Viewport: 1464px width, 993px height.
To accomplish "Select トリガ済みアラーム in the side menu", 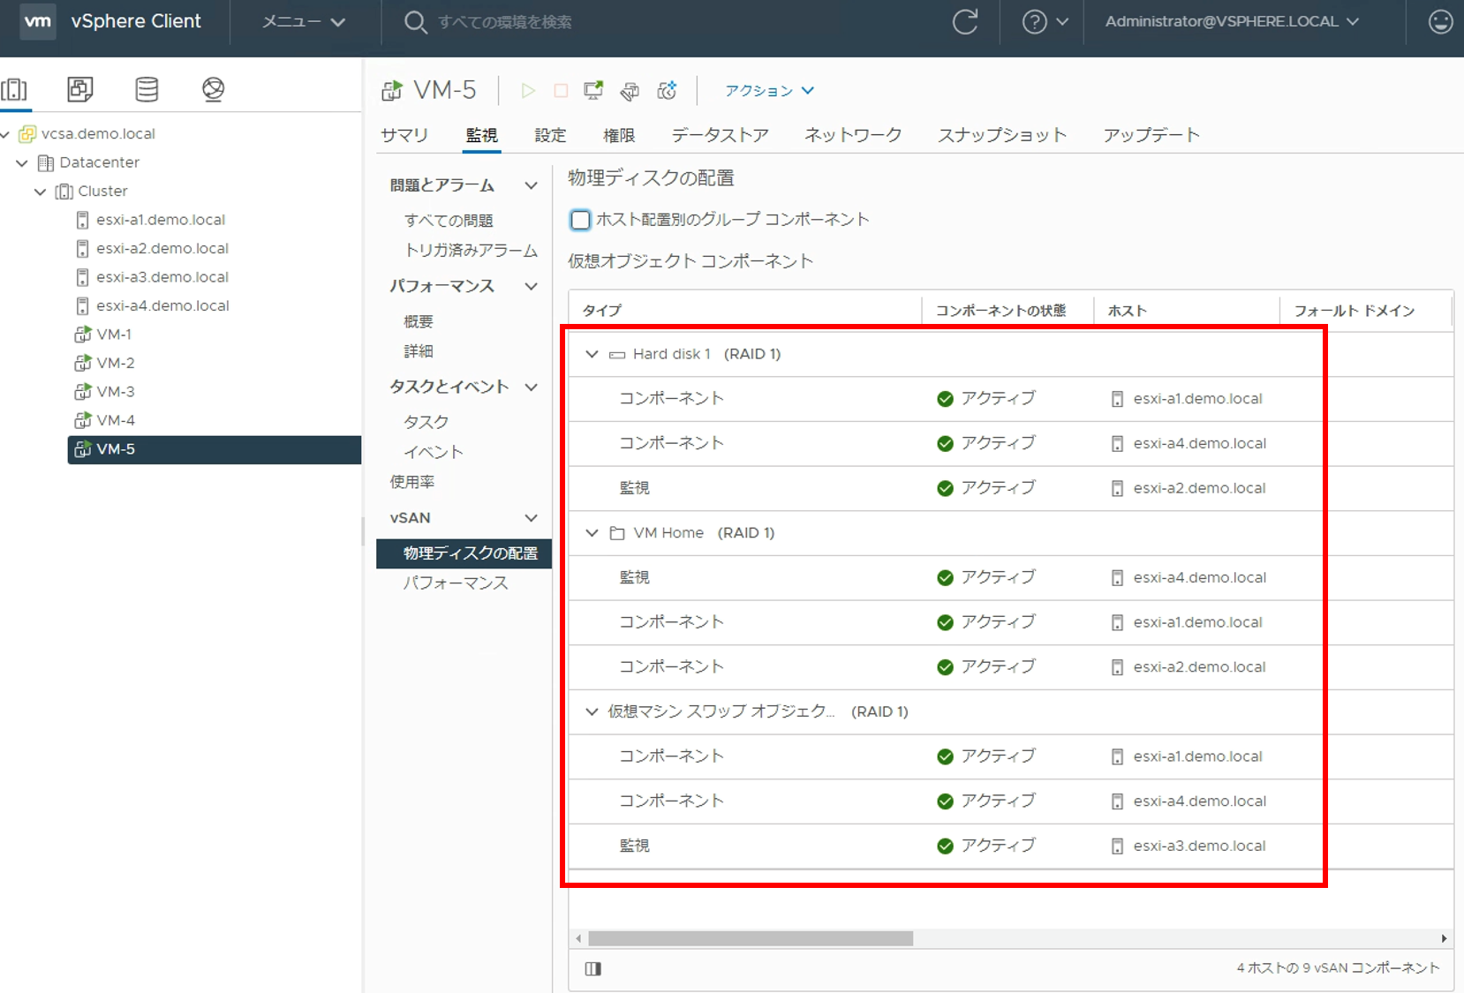I will (x=471, y=251).
